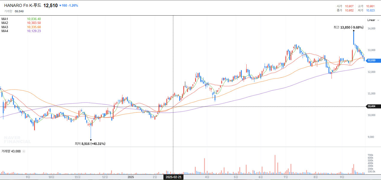Image resolution: width=381 pixels, height=180 pixels.
Task: Select the MA1 moving average label
Action: [x=5, y=19]
